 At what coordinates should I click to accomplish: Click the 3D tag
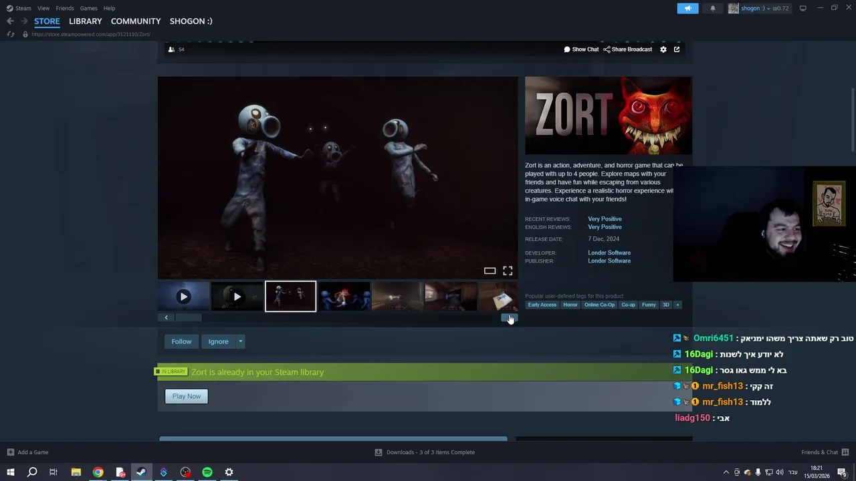(665, 305)
